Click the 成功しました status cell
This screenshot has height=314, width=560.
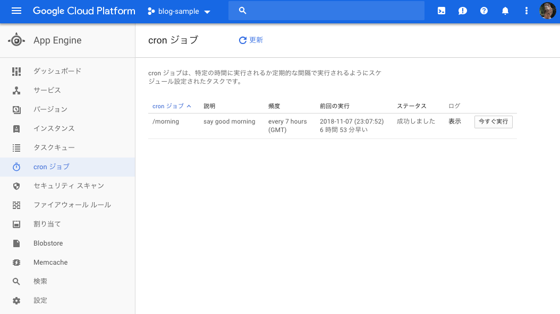pyautogui.click(x=416, y=121)
